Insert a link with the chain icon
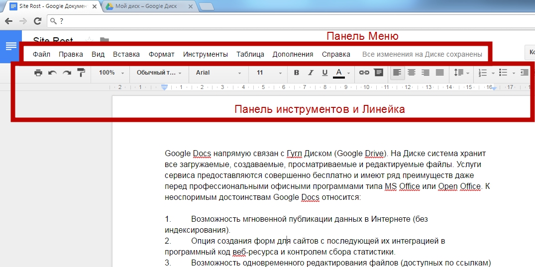 364,73
